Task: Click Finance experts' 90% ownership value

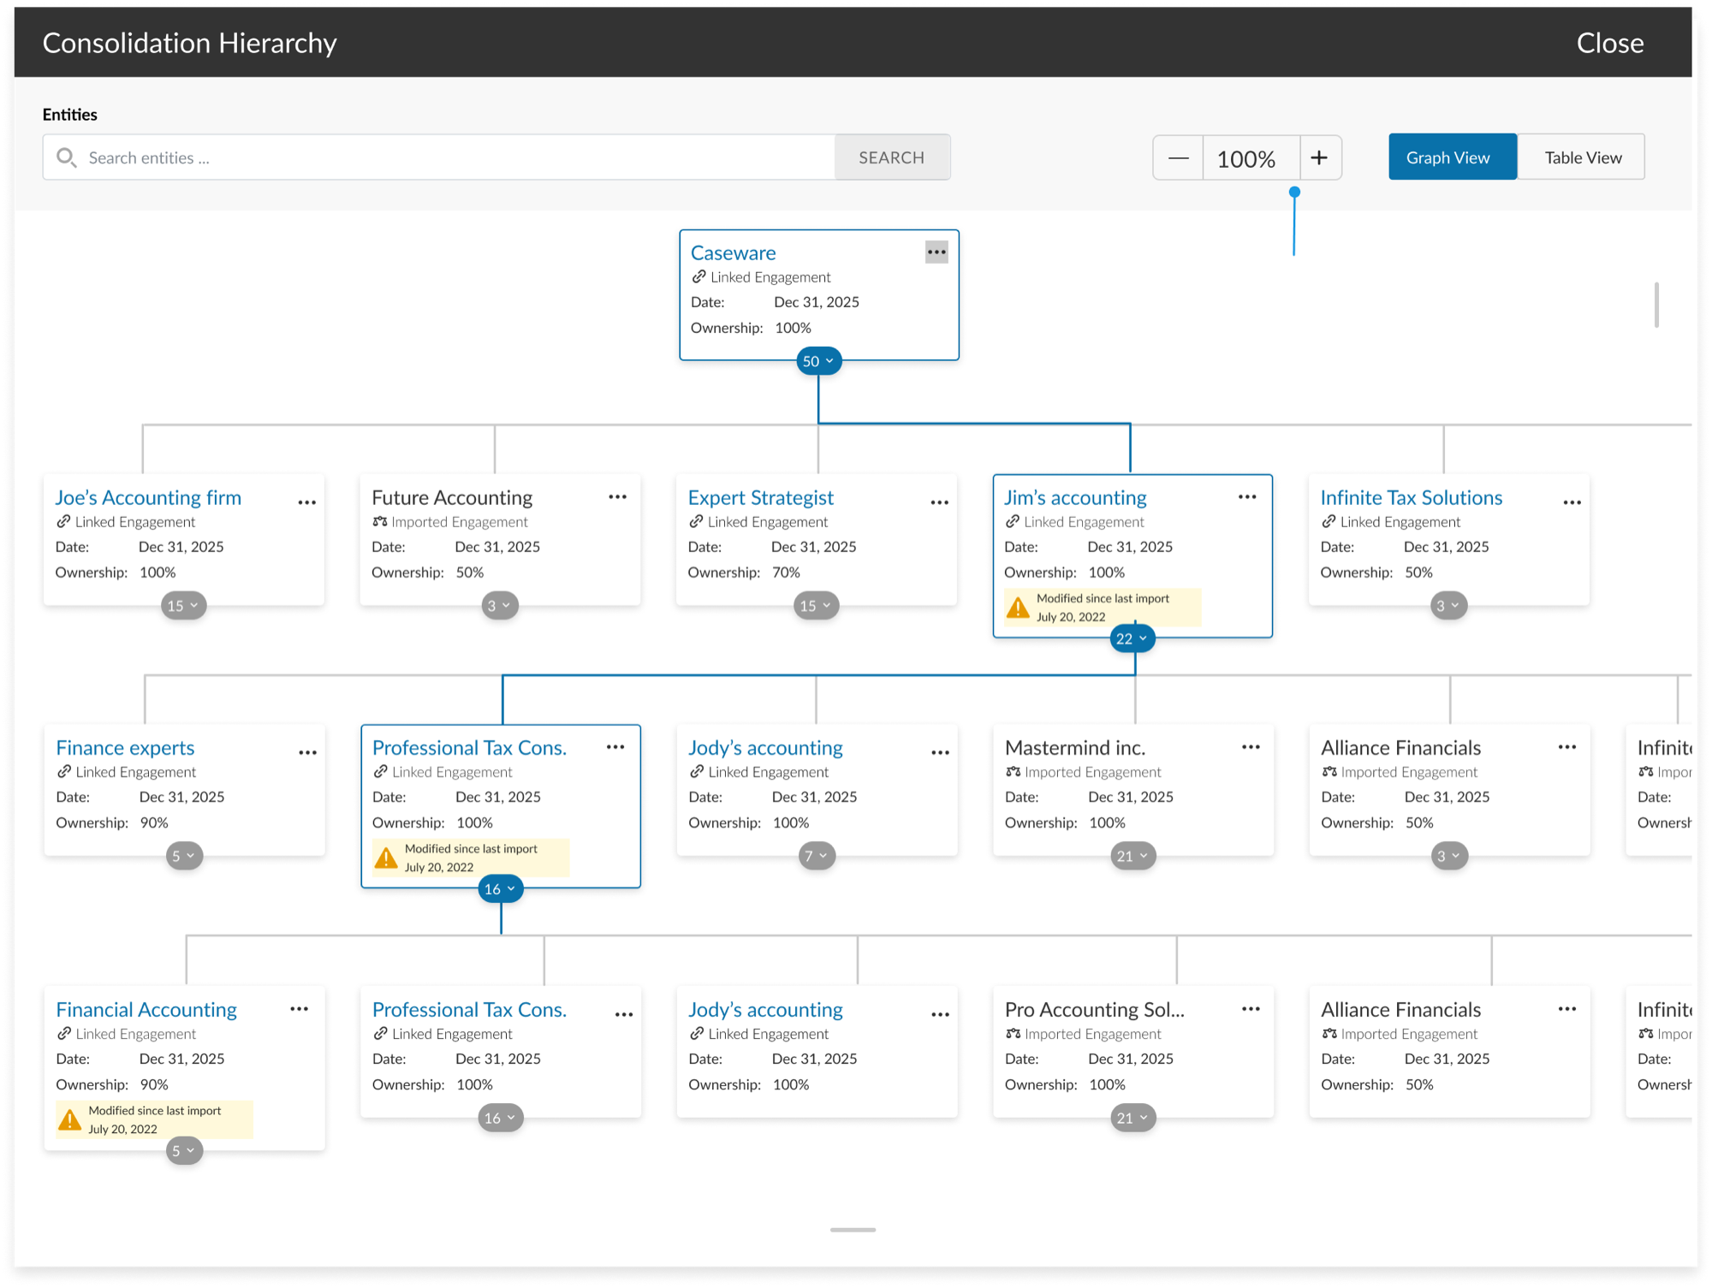Action: click(154, 822)
